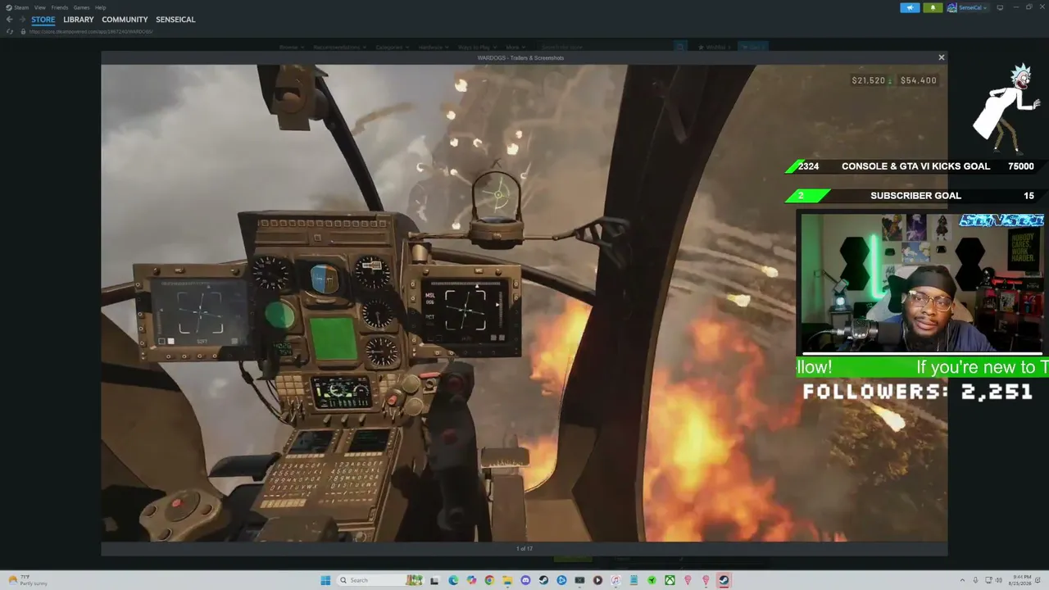The image size is (1049, 590).
Task: Open the taskbar clock and calendar
Action: pos(1020,580)
